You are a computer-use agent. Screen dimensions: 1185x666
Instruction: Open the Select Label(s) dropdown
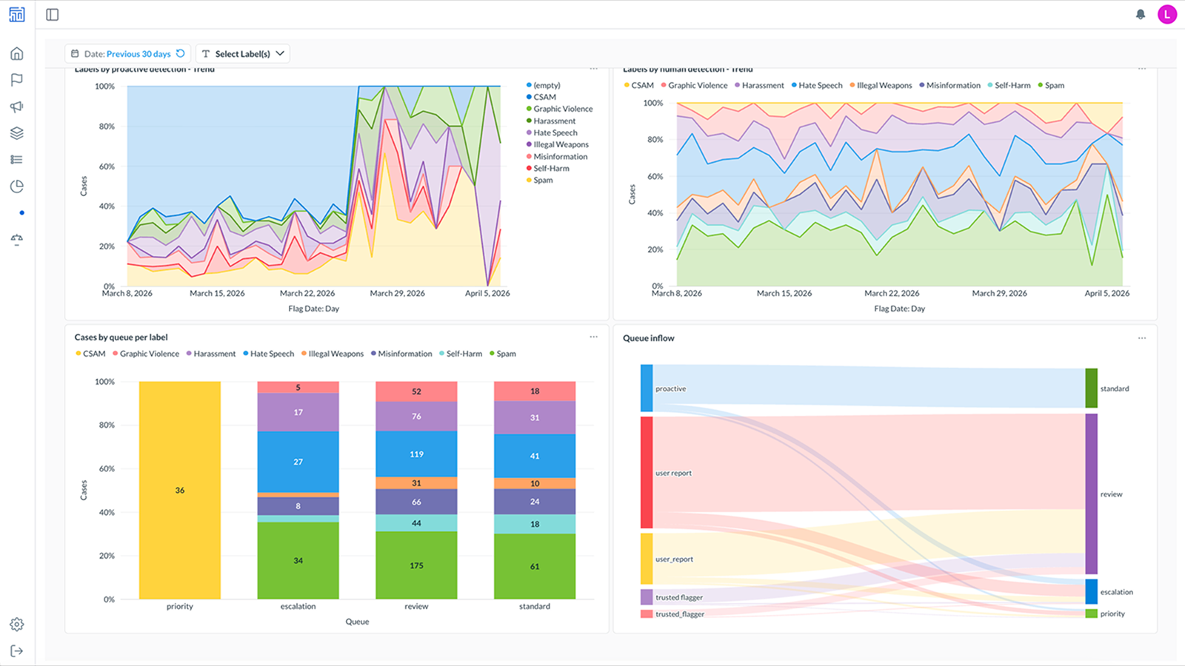pos(243,53)
